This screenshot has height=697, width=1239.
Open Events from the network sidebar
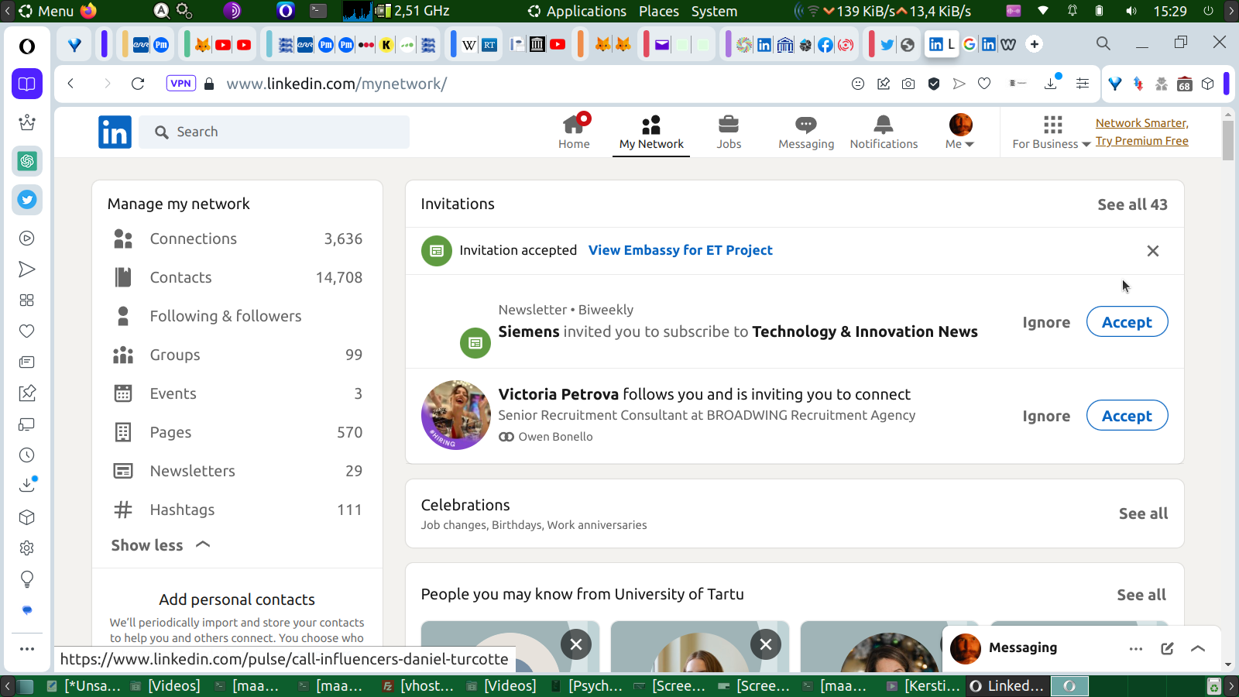(x=237, y=393)
